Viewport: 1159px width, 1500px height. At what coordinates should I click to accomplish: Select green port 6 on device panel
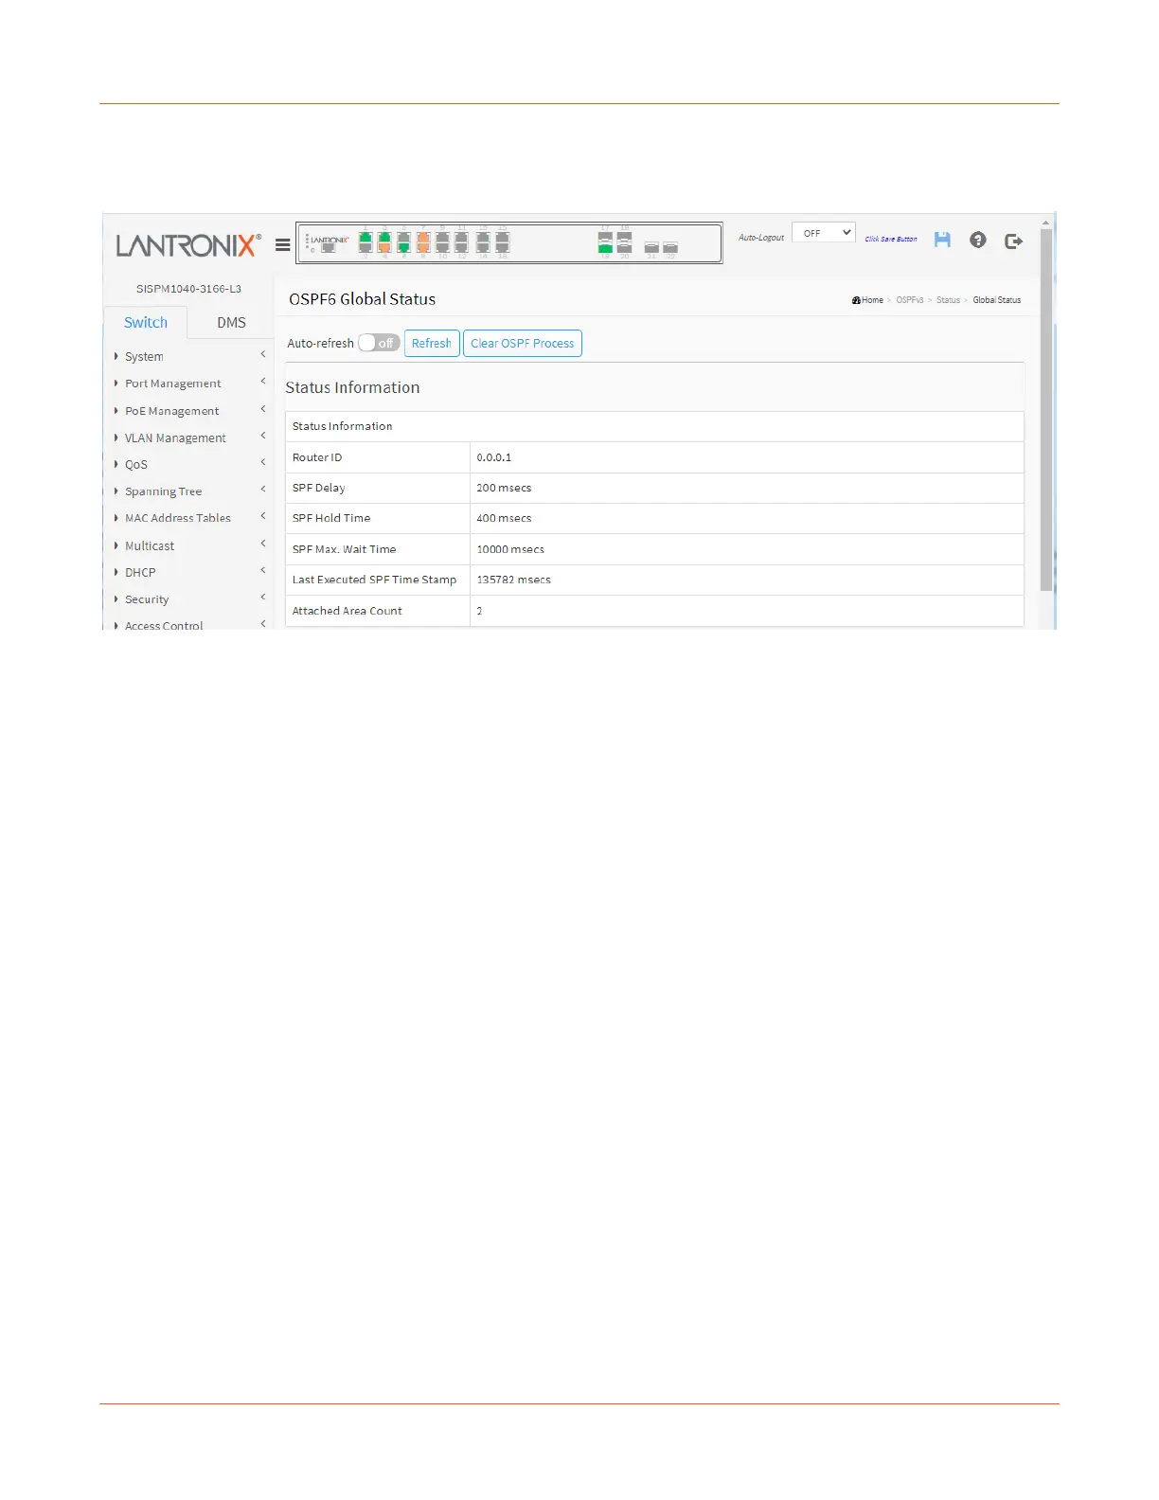pos(403,247)
